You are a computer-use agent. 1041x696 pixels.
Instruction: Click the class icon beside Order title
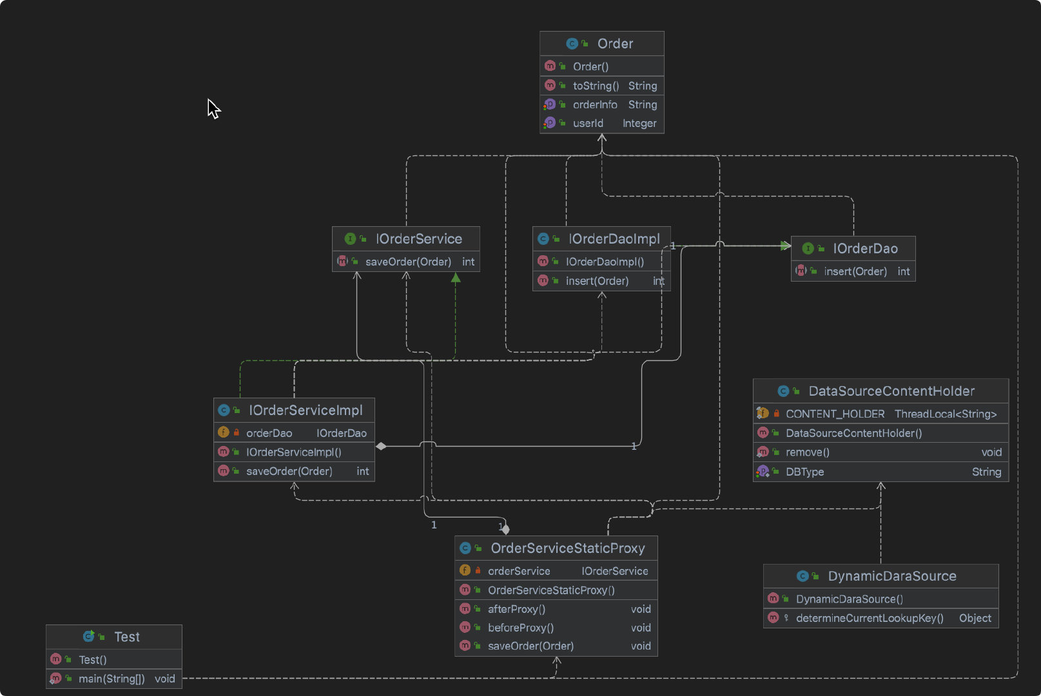pos(572,44)
